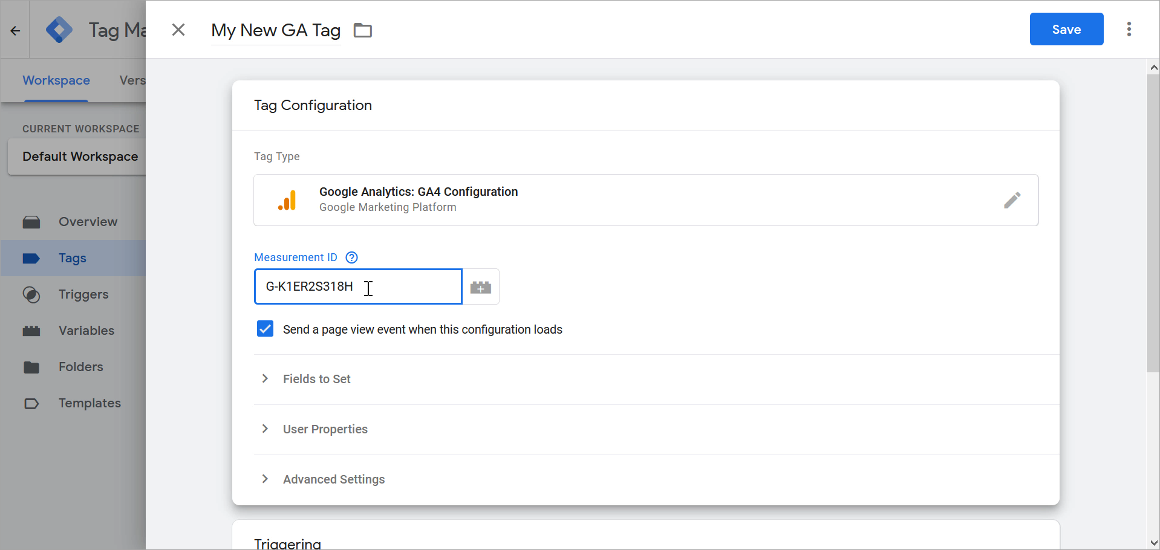Viewport: 1160px width, 550px height.
Task: Click the vertical scrollbar thumb
Action: tap(1153, 224)
